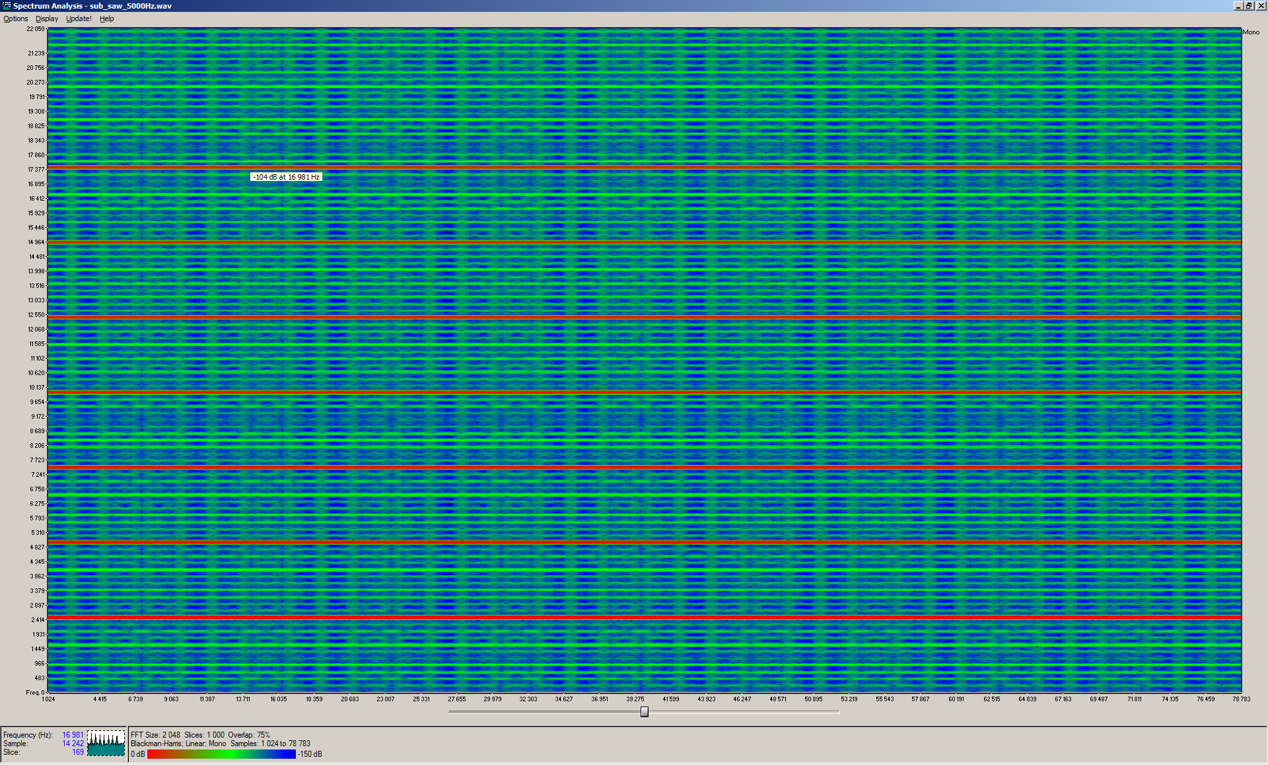The image size is (1268, 766).
Task: Click the 'FFT Size: 2 048' status text
Action: (155, 735)
